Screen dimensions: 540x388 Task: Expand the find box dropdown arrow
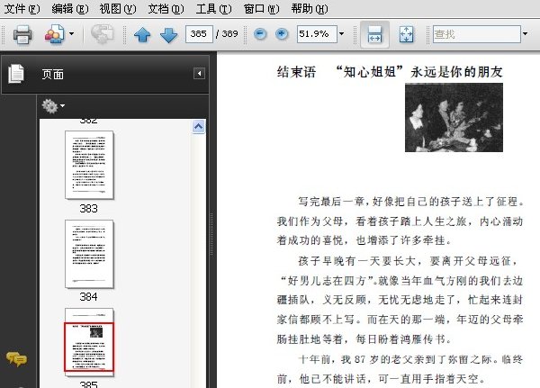[x=525, y=34]
